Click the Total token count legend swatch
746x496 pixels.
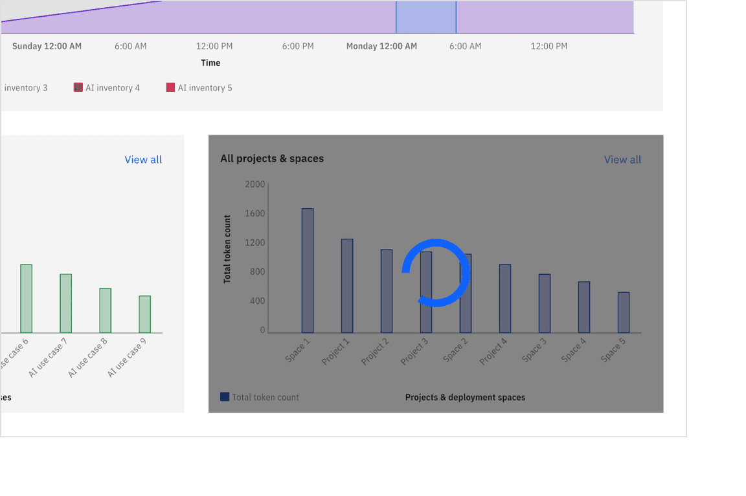pos(225,397)
